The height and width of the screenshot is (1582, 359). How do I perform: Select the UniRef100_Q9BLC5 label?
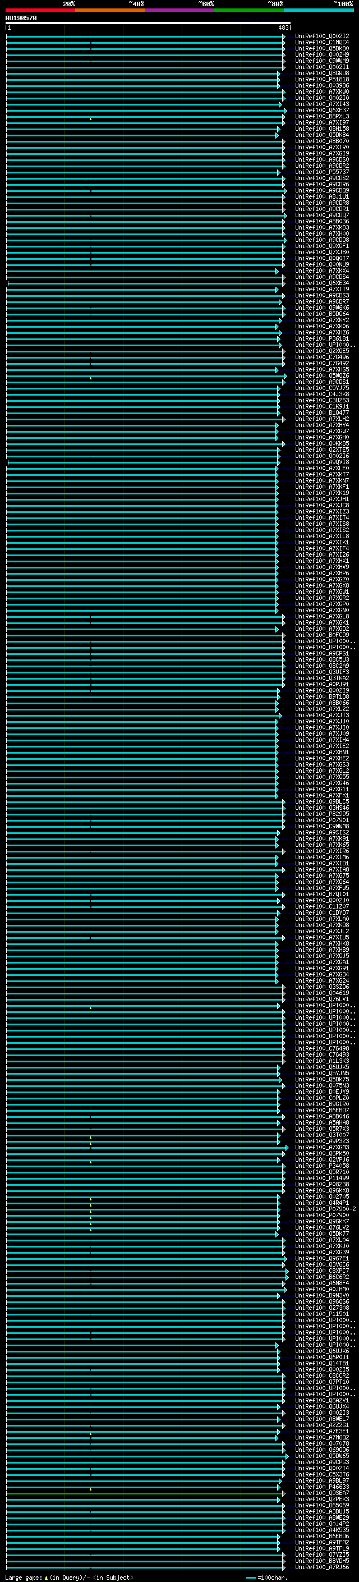(x=322, y=802)
